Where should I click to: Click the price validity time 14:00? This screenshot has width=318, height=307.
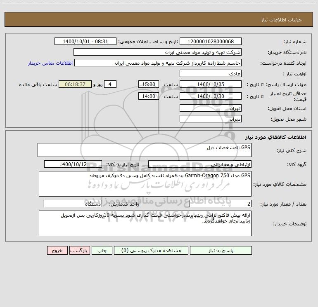148,96
